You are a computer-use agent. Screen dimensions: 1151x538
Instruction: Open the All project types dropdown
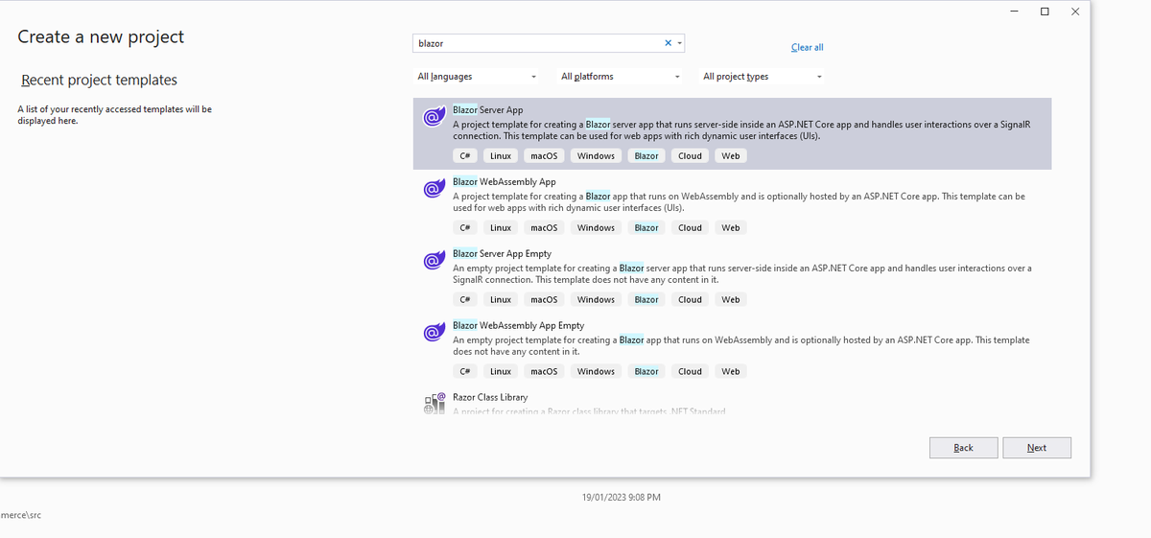click(x=763, y=77)
